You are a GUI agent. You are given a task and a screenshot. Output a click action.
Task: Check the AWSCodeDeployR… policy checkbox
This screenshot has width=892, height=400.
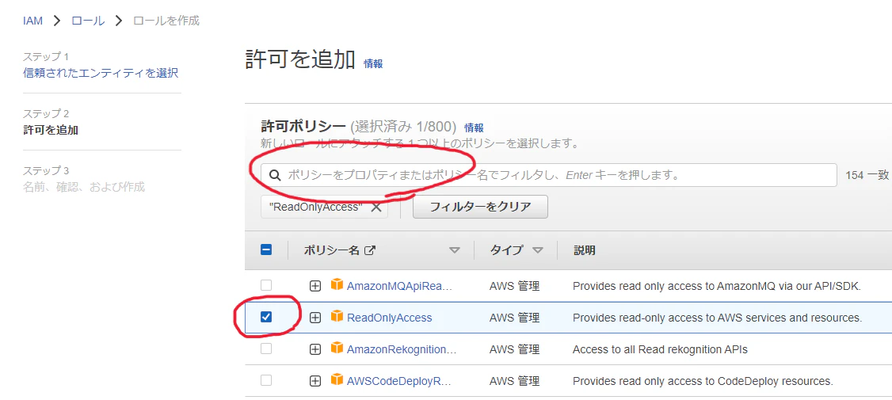coord(265,380)
